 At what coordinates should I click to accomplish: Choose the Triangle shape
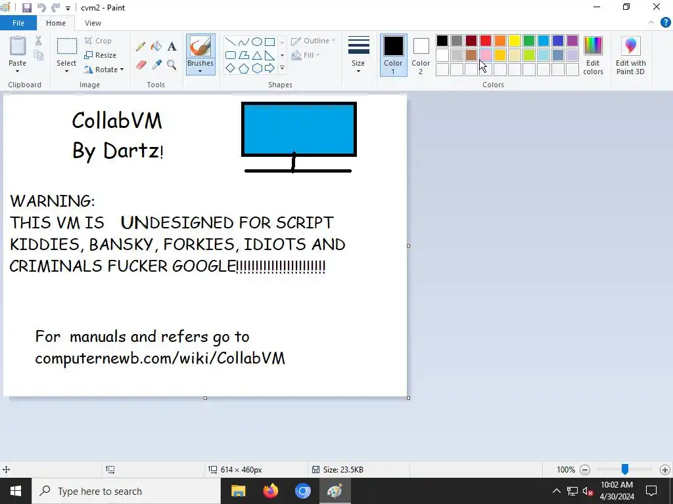click(257, 55)
